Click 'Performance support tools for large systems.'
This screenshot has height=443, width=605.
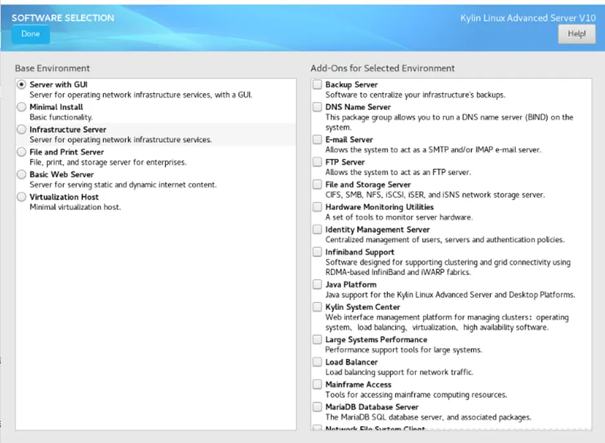point(404,350)
